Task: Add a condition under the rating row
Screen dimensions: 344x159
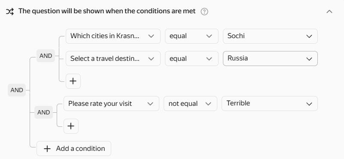Action: coord(71,126)
